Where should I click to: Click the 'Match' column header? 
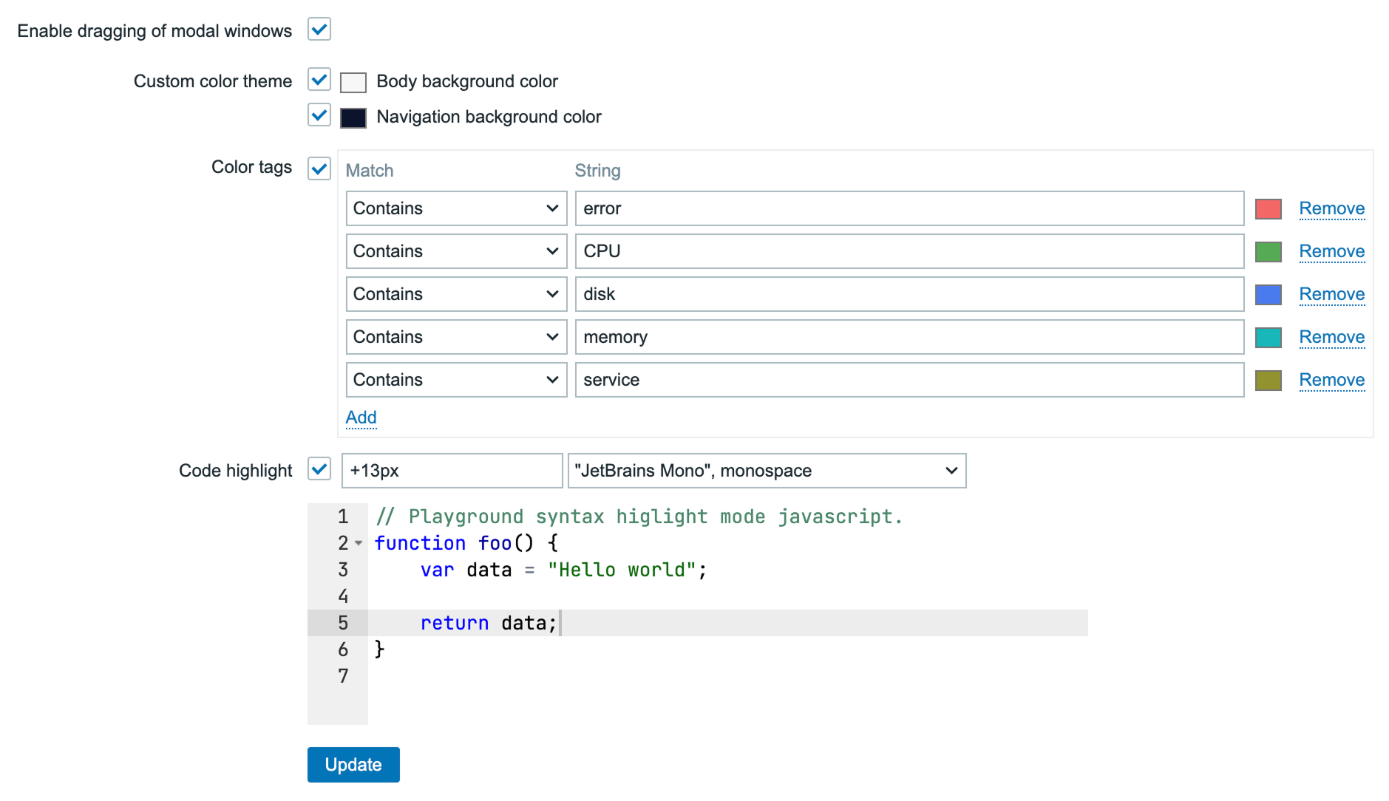tap(370, 171)
